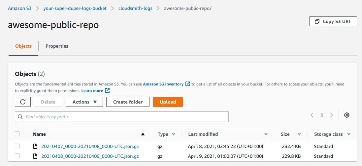The height and width of the screenshot is (166, 362).
Task: Click the file icon for 20210407_0000-20210408_0000-UTC.json.gz
Action: [x=35, y=146]
